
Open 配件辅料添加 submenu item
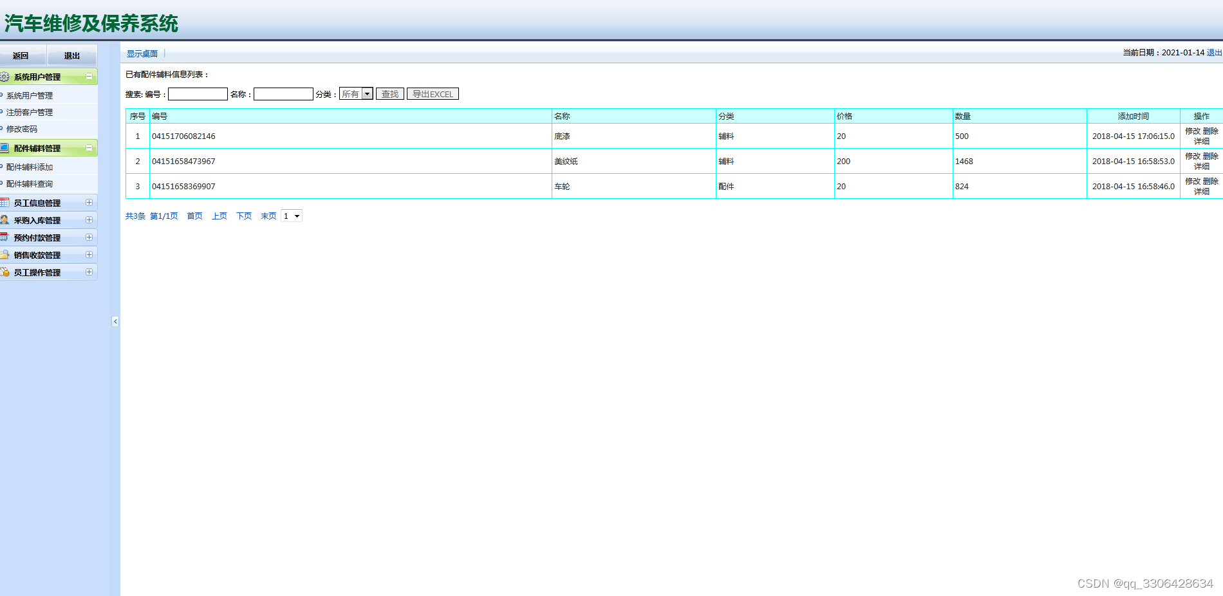click(x=30, y=167)
